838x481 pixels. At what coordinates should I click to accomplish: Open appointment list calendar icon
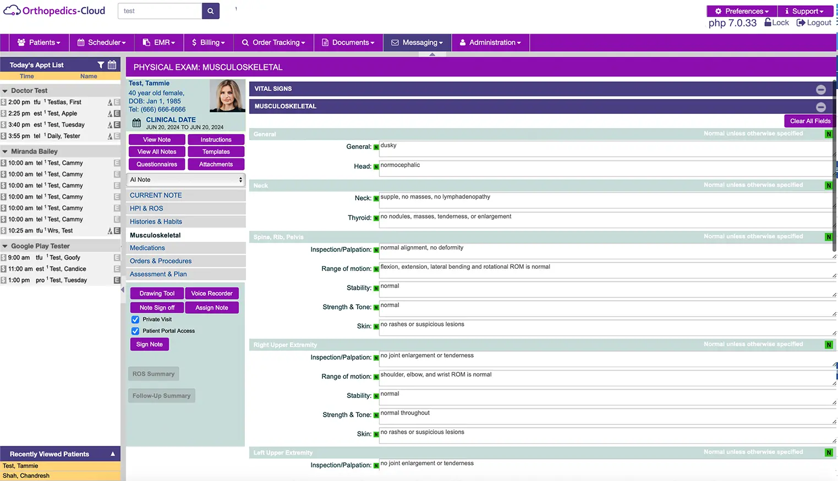[112, 65]
